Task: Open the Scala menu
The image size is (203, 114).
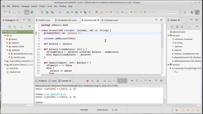Action: [49, 6]
